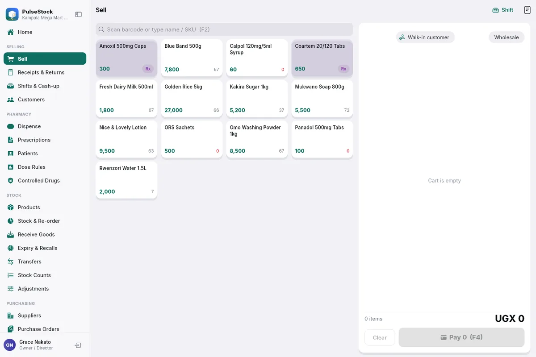This screenshot has width=536, height=357.
Task: Click the Controlled Drugs shield icon
Action: (11, 181)
